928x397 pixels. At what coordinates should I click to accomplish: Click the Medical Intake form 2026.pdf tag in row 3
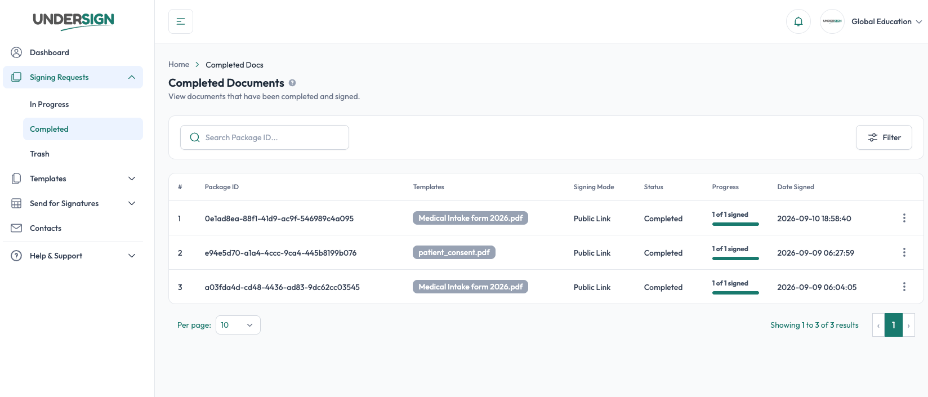[470, 287]
